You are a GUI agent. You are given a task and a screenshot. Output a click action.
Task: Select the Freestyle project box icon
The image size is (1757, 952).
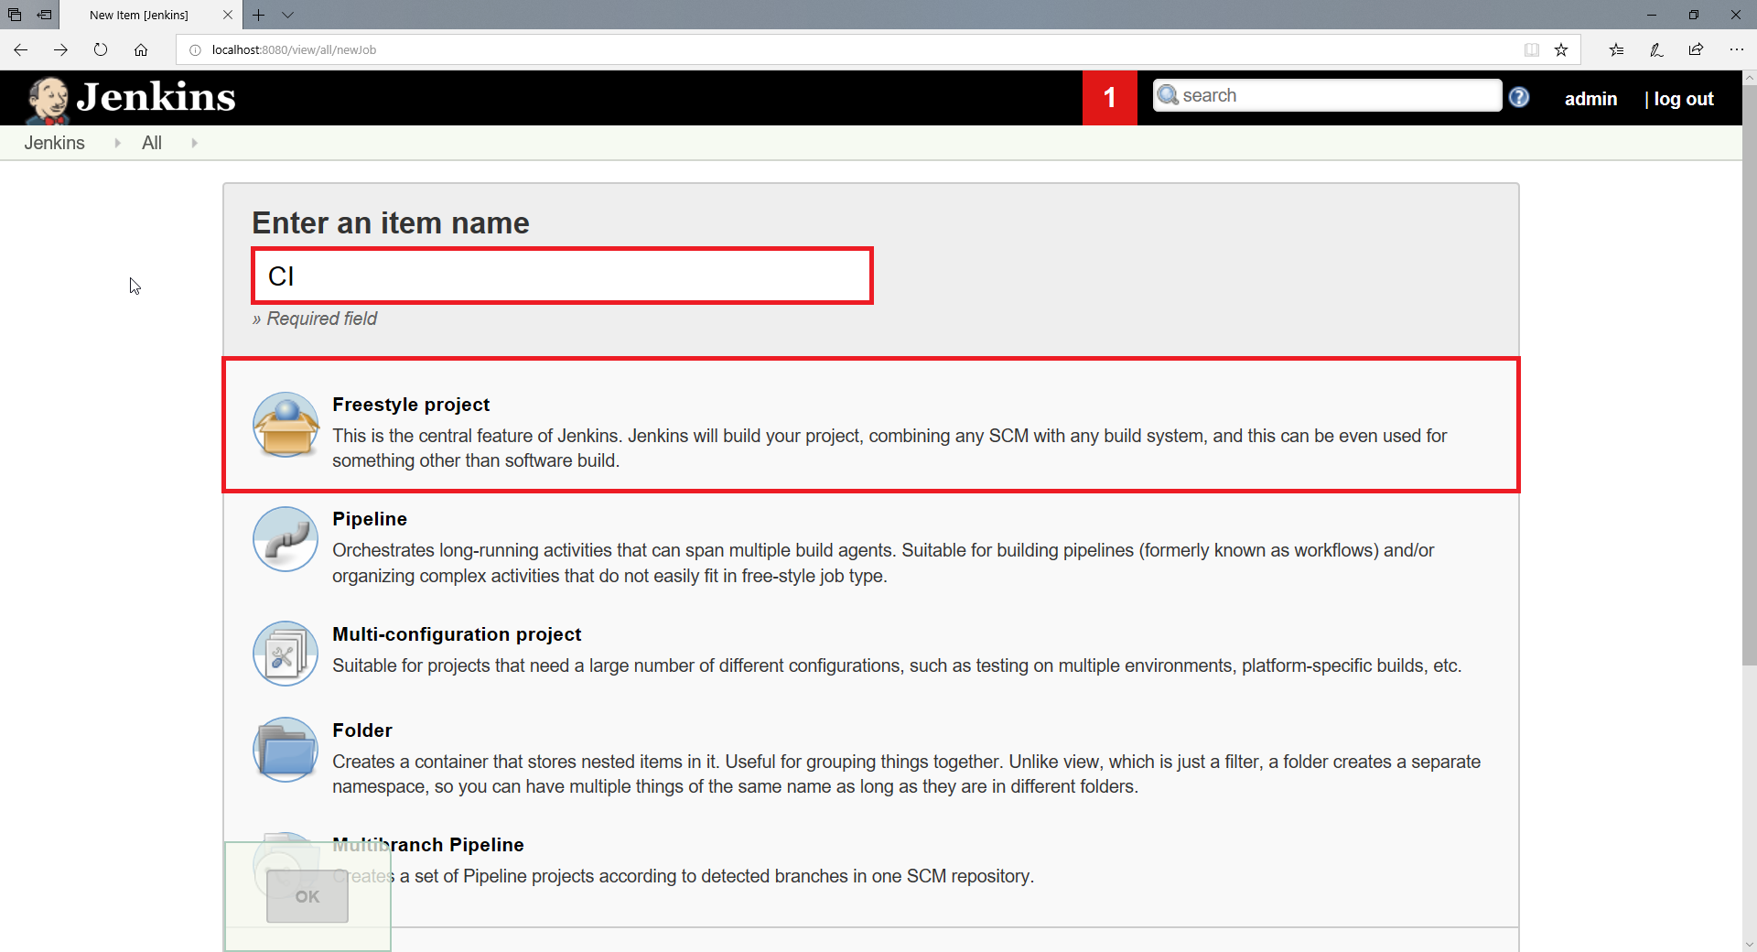tap(286, 425)
